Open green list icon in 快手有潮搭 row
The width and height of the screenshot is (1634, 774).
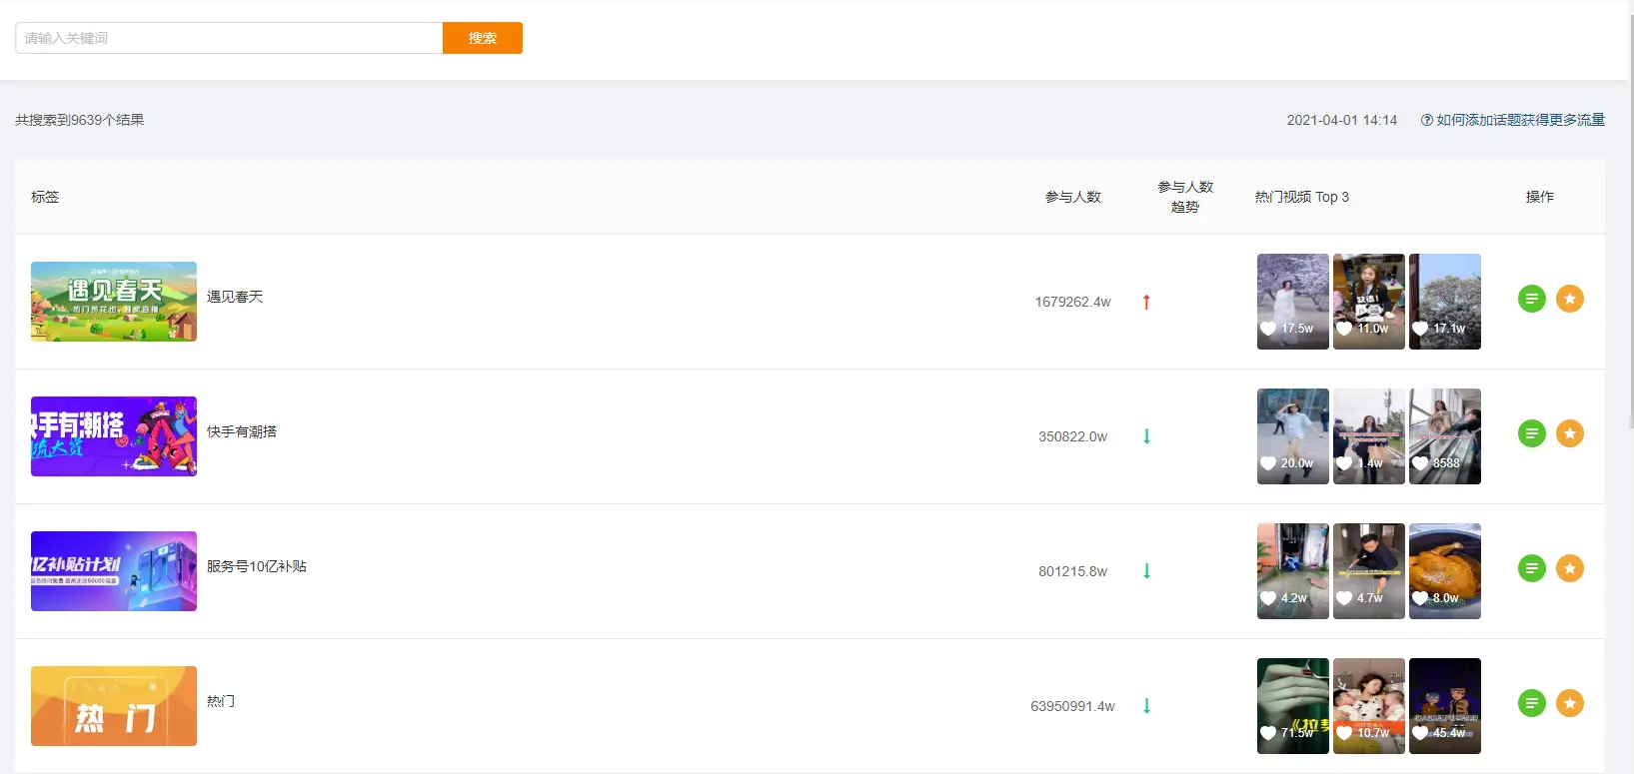point(1531,433)
